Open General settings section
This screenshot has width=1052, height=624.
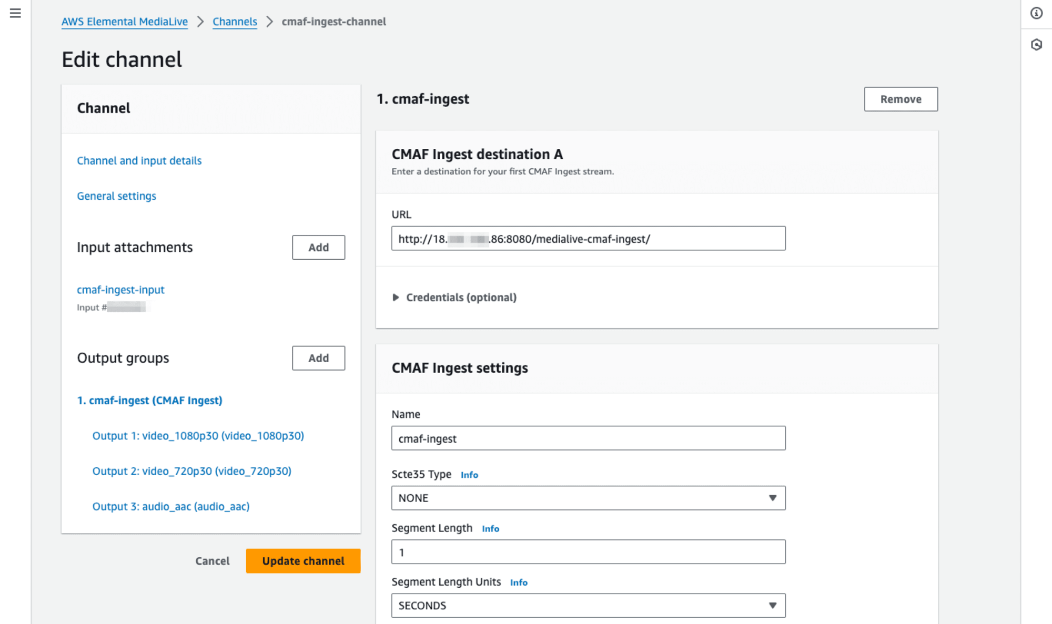pos(117,196)
